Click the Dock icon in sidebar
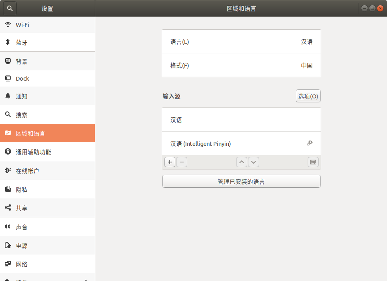Image resolution: width=387 pixels, height=281 pixels. click(x=8, y=79)
